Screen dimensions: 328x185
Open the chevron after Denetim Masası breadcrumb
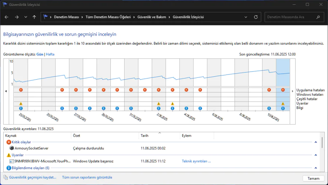(x=82, y=17)
